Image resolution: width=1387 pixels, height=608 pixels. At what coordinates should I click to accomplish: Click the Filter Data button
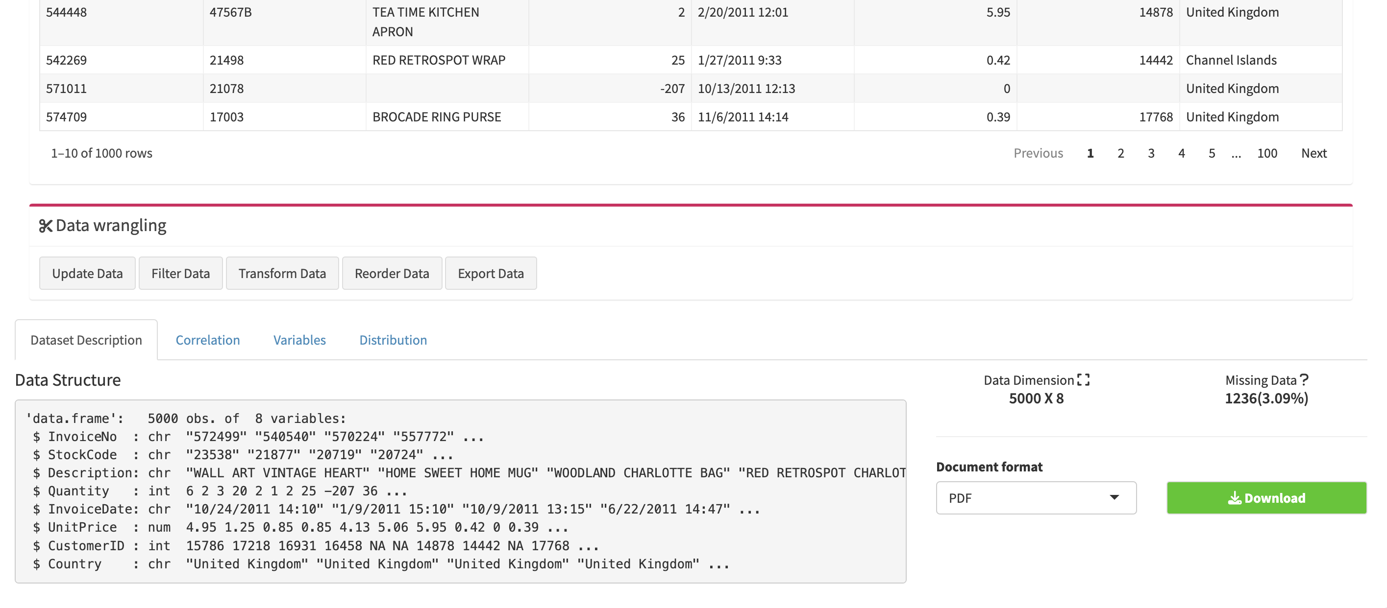180,273
